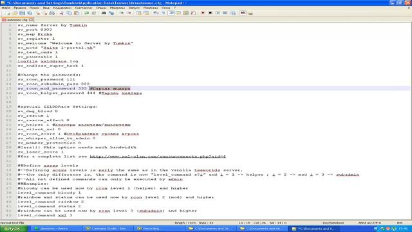Run macro multiple times icon
Viewport: 412px width, 232px height.
pyautogui.click(x=225, y=13)
